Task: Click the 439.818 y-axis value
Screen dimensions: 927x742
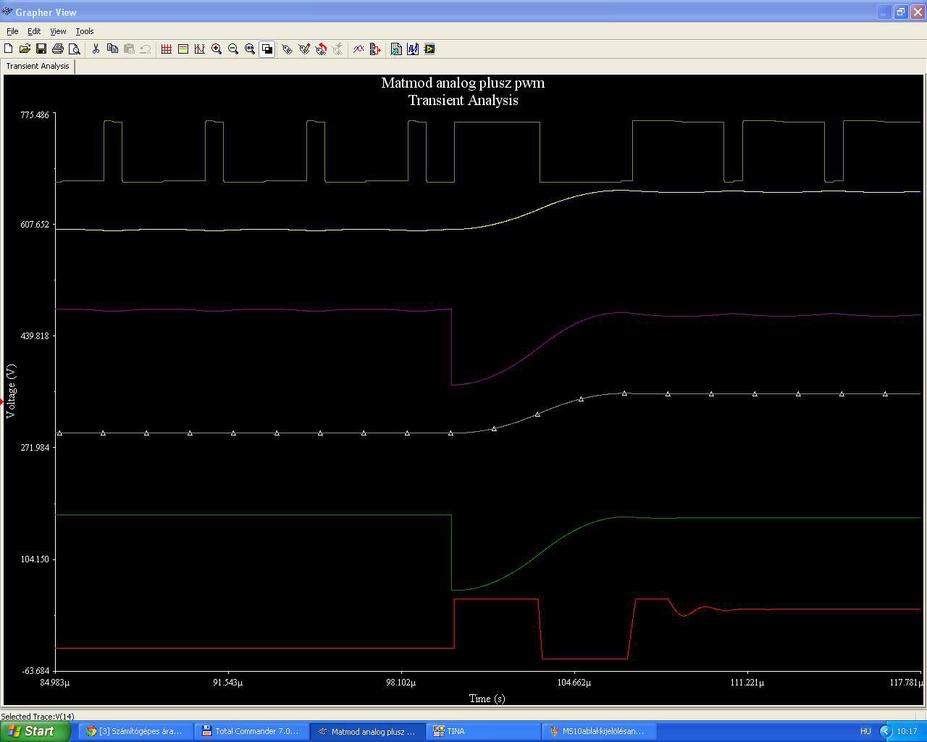Action: (x=35, y=336)
